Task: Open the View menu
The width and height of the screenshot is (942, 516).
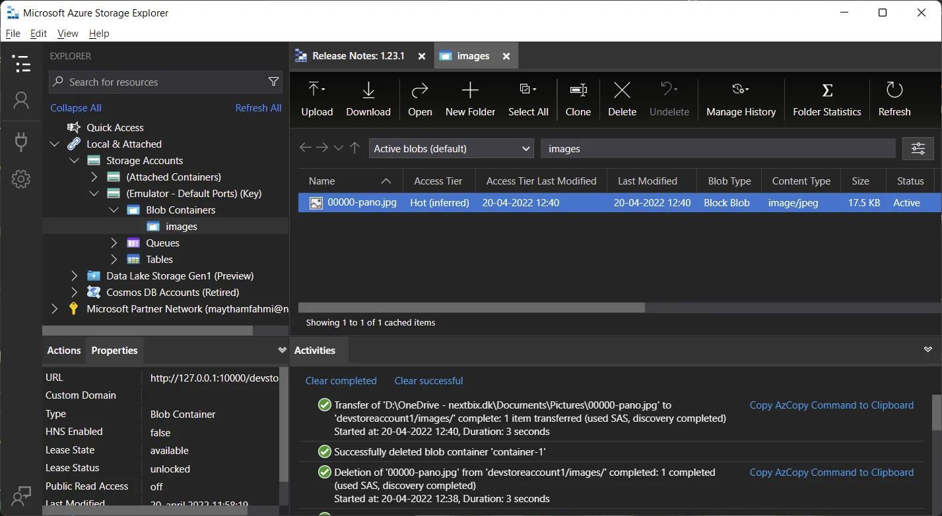Action: 67,34
